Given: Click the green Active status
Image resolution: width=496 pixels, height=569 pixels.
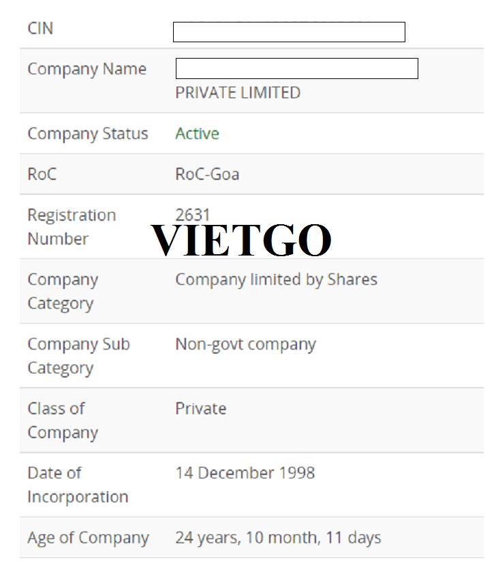Looking at the screenshot, I should [197, 134].
